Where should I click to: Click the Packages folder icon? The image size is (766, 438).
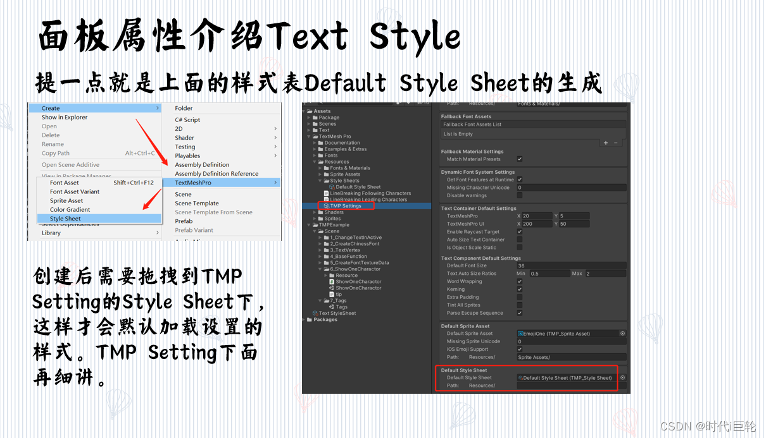310,319
